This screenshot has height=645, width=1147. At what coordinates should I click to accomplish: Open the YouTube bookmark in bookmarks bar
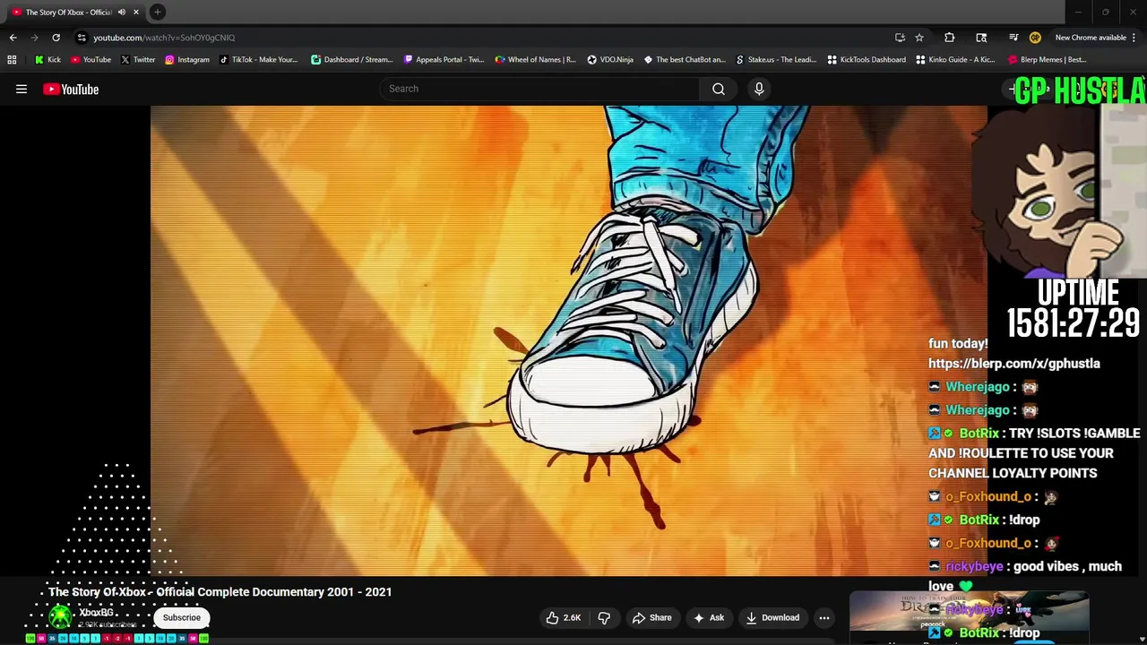point(91,60)
